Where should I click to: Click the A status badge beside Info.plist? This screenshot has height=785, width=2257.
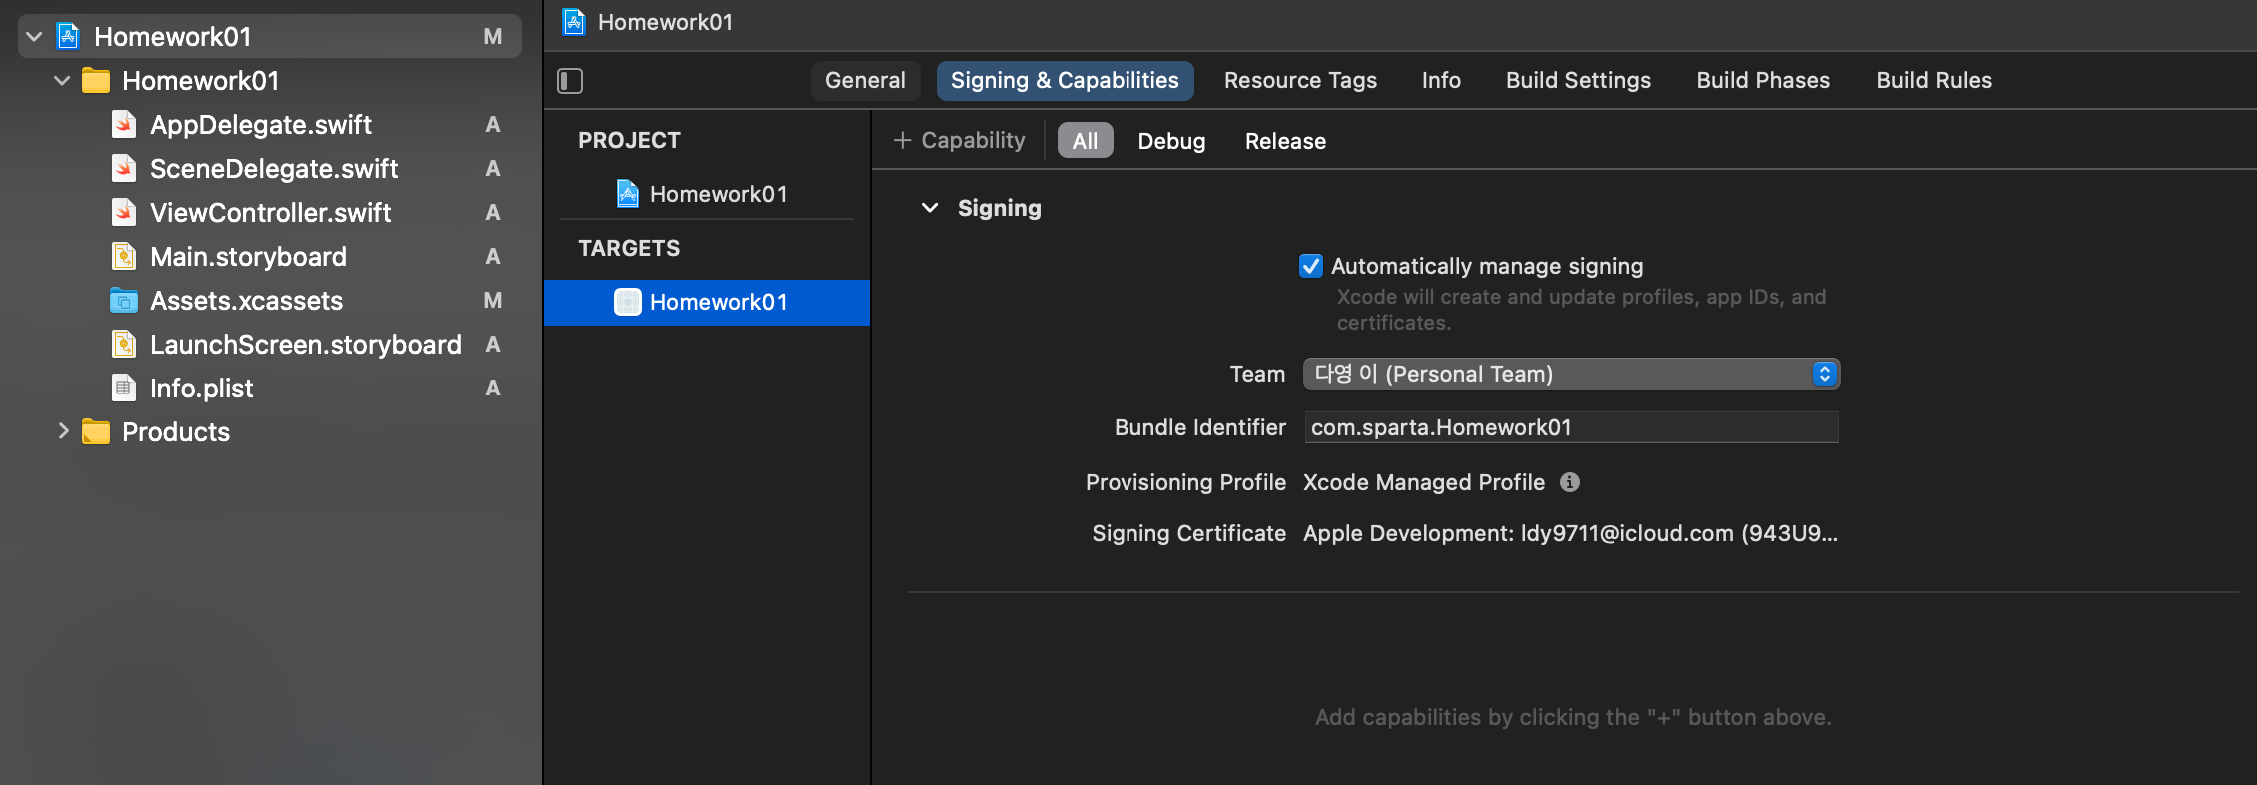pyautogui.click(x=493, y=389)
